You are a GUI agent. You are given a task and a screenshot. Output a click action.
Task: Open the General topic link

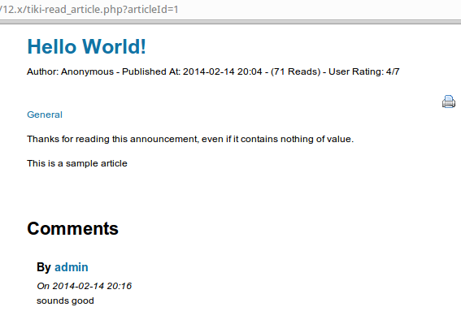(x=45, y=115)
